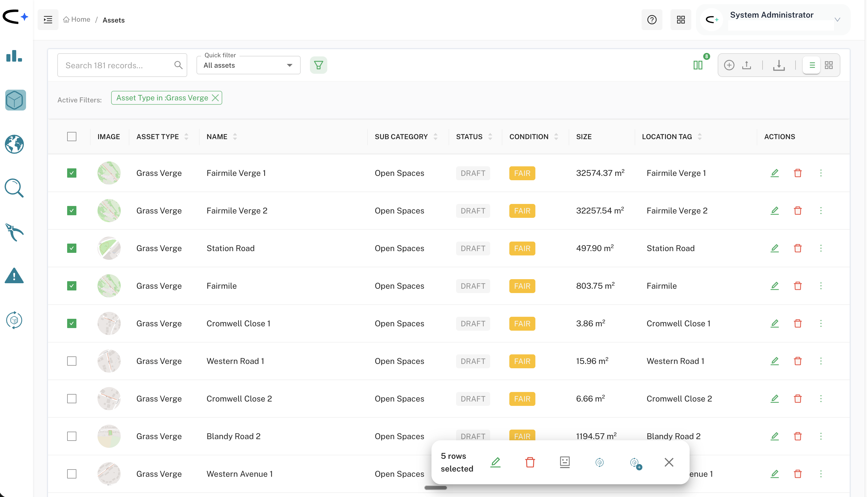Sort by Sub Category column
This screenshot has width=867, height=497.
click(x=435, y=137)
